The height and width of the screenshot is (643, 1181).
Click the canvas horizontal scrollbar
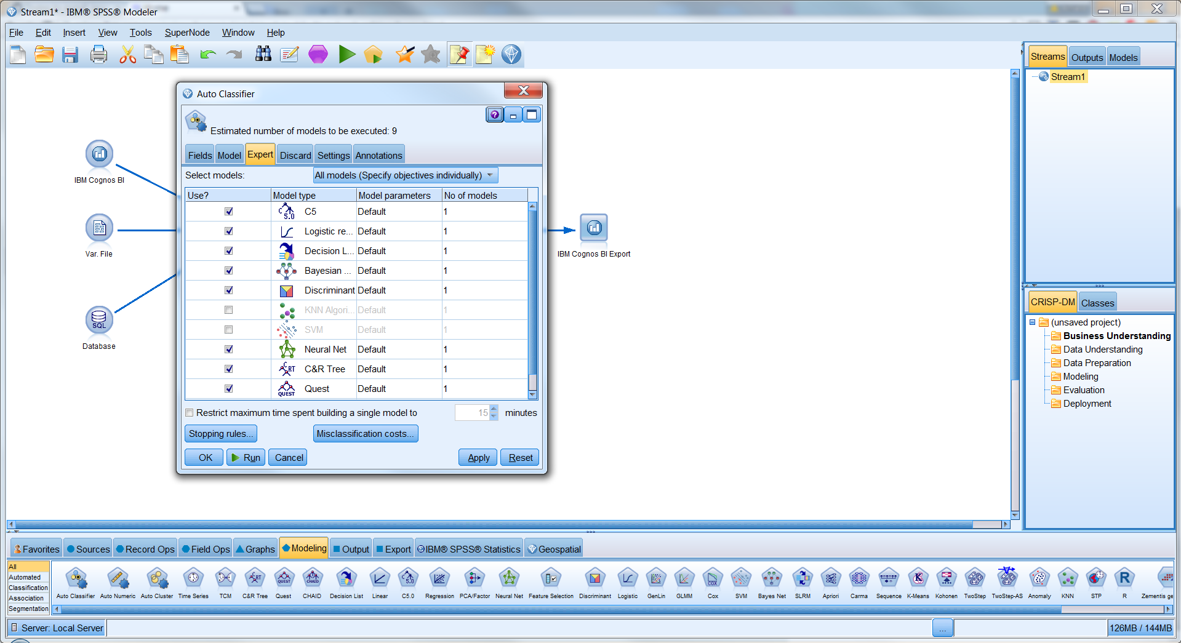(508, 525)
